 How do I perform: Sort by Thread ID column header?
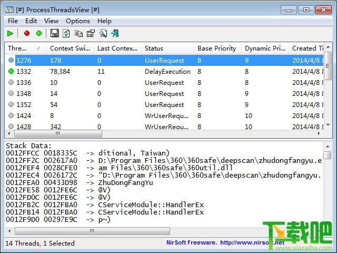26,48
